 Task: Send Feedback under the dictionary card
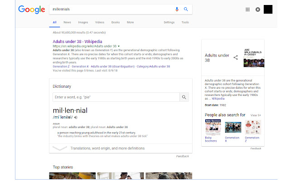[182, 156]
